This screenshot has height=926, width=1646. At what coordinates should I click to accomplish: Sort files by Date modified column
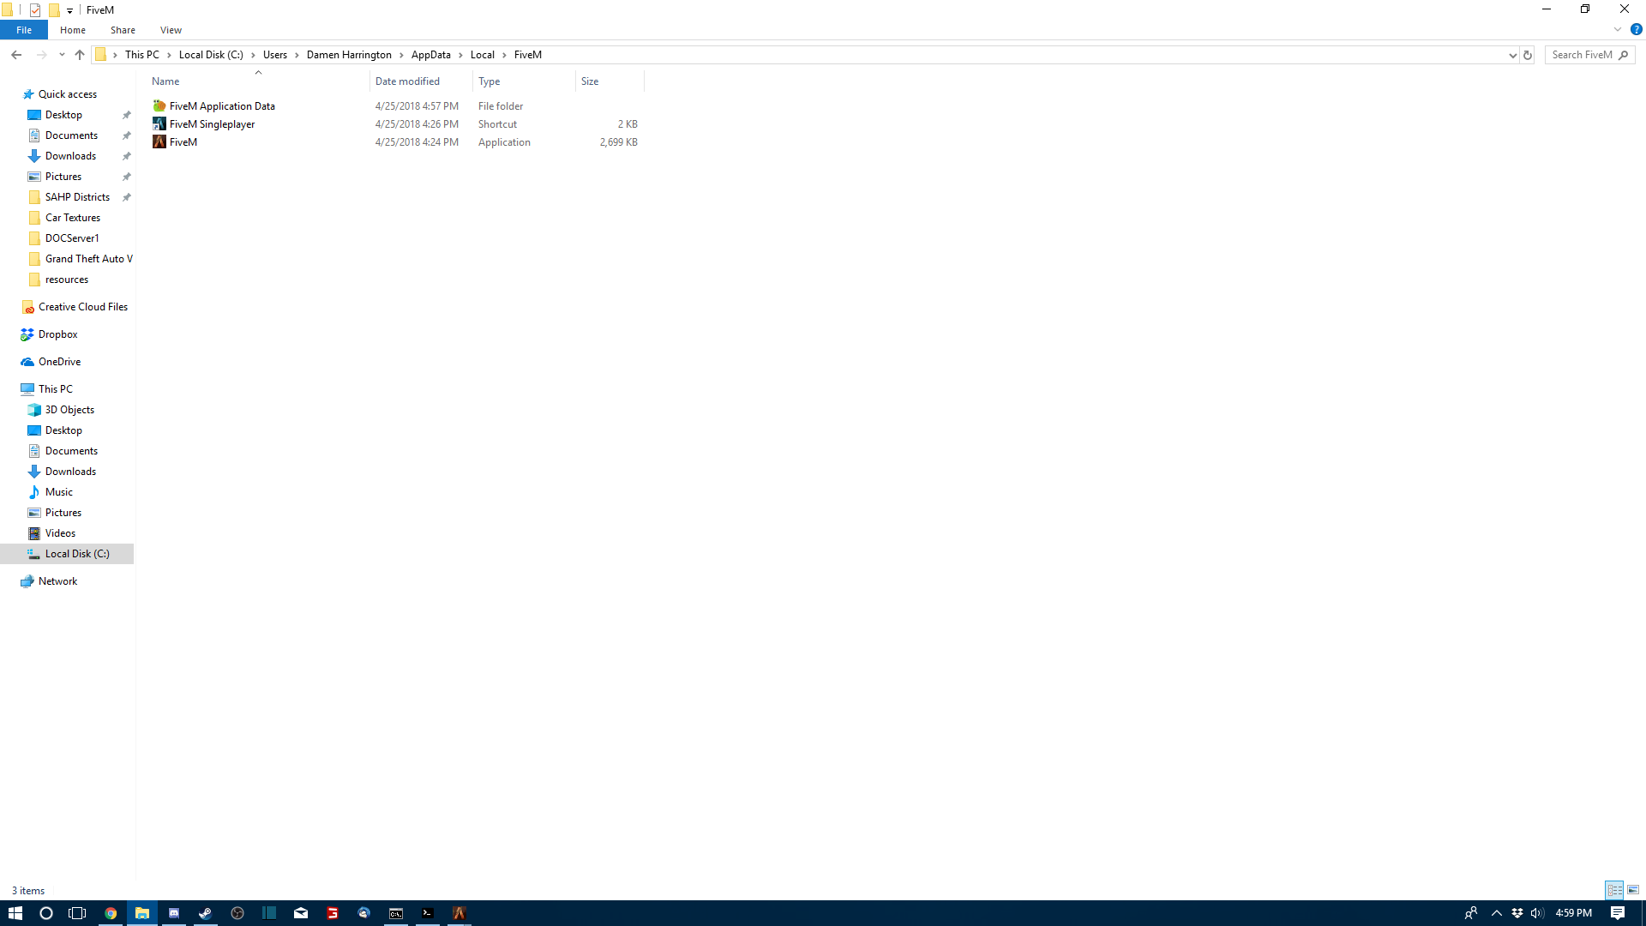(421, 81)
